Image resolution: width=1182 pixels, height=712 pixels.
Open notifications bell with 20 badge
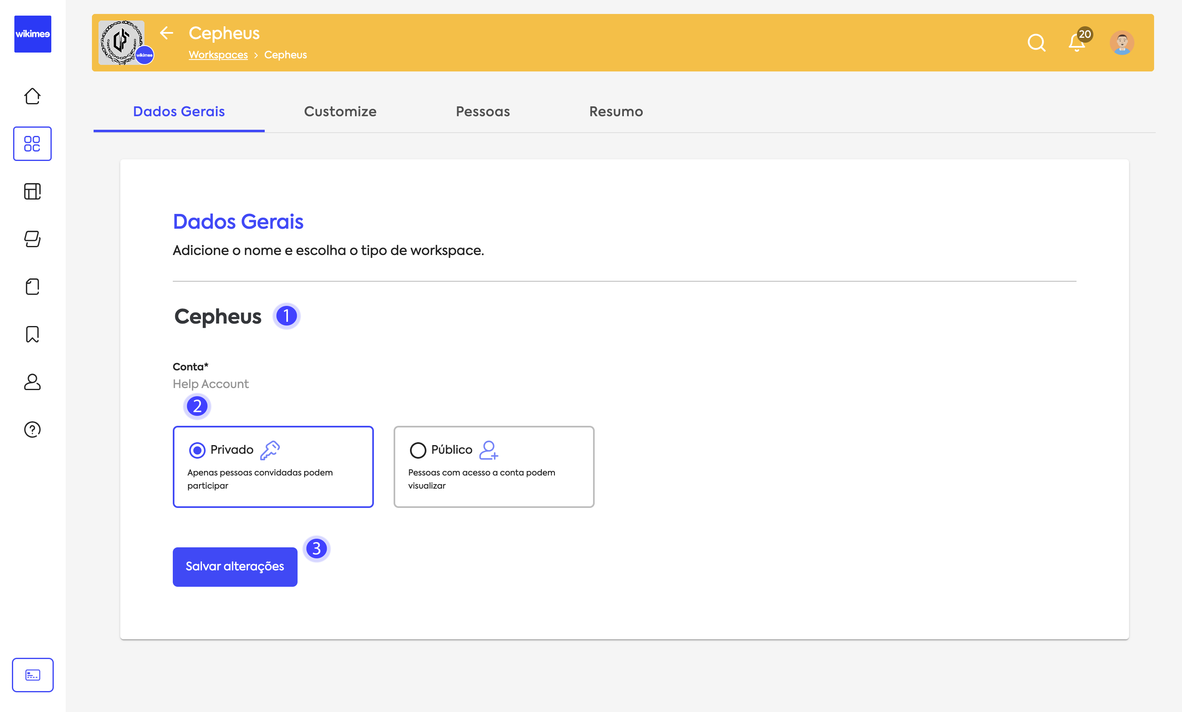click(1077, 43)
